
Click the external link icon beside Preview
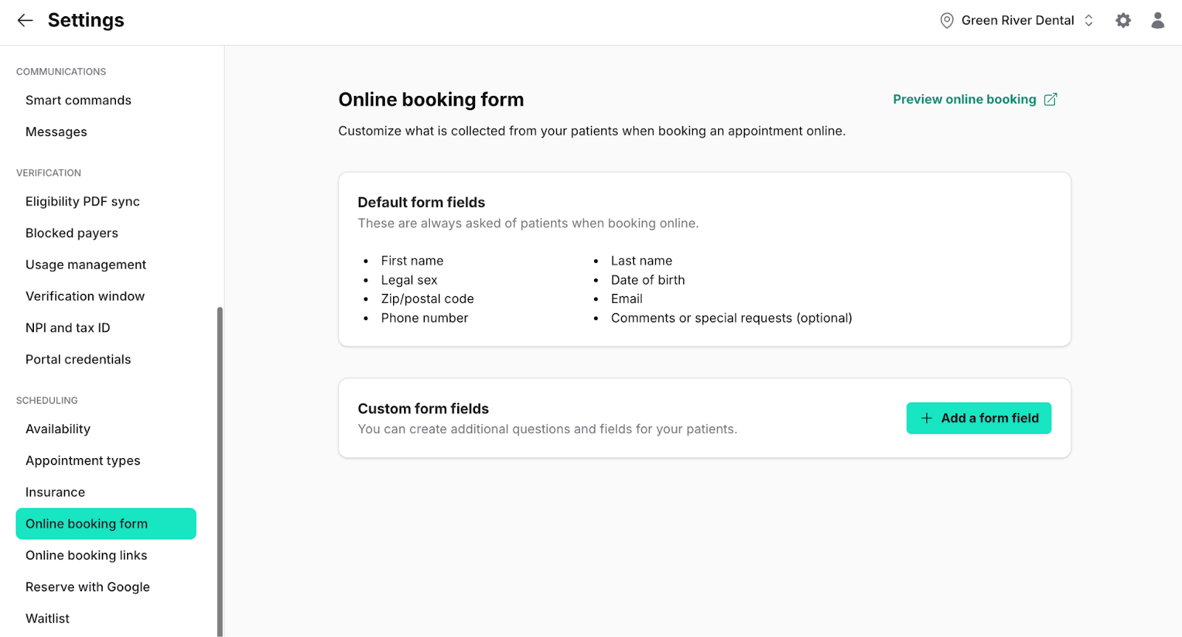[x=1051, y=99]
